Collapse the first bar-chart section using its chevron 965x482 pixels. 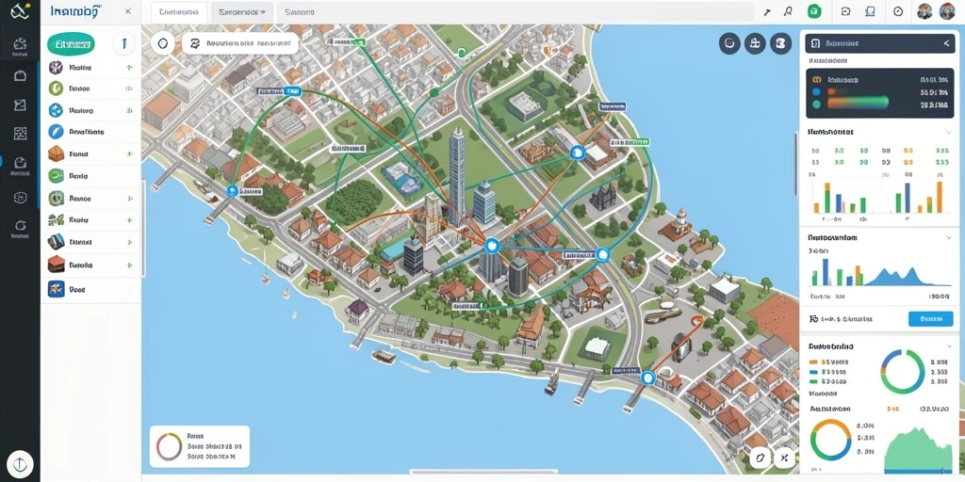(x=948, y=132)
